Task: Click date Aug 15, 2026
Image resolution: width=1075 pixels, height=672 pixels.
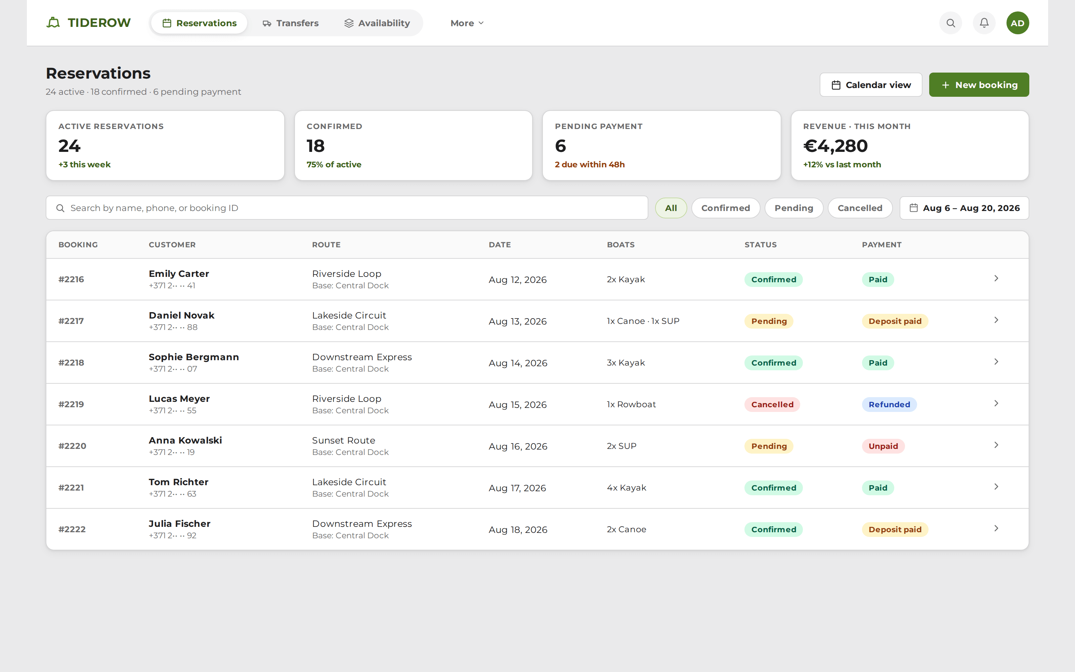Action: click(517, 405)
